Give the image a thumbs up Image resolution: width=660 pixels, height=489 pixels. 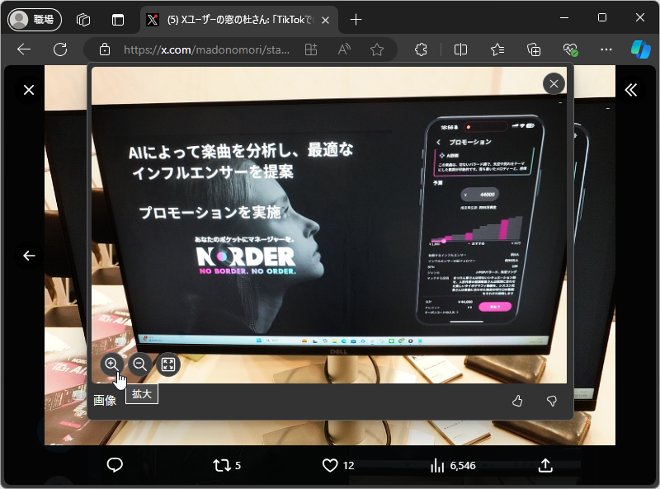pyautogui.click(x=517, y=400)
